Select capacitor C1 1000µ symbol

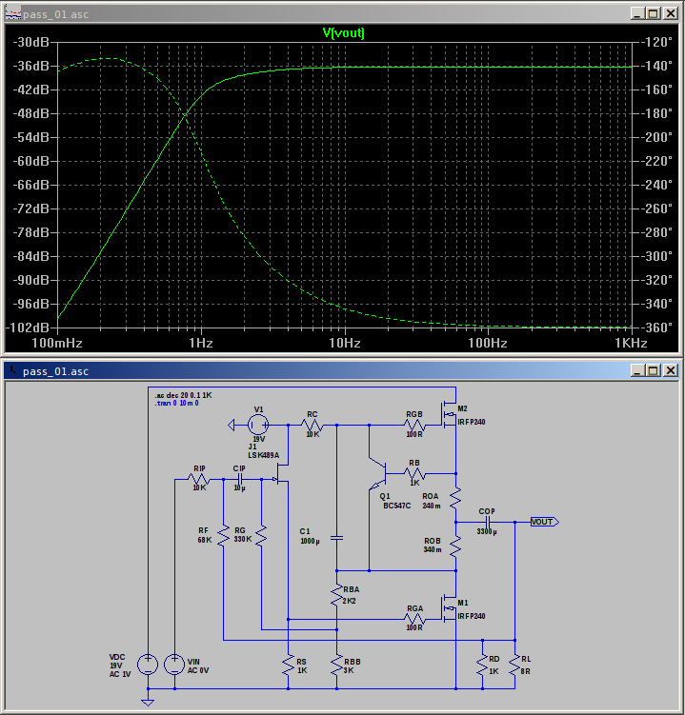[x=337, y=538]
